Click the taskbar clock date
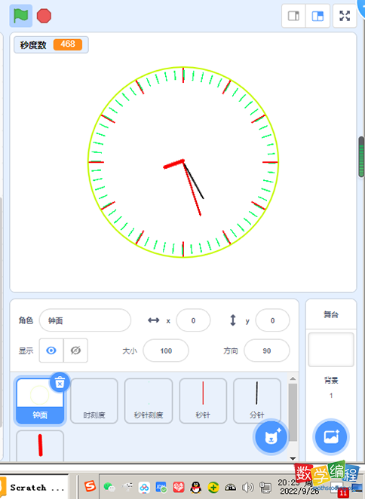The image size is (365, 499). click(x=298, y=487)
